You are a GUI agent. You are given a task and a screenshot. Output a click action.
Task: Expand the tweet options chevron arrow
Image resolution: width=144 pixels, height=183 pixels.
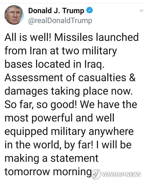tap(141, 11)
